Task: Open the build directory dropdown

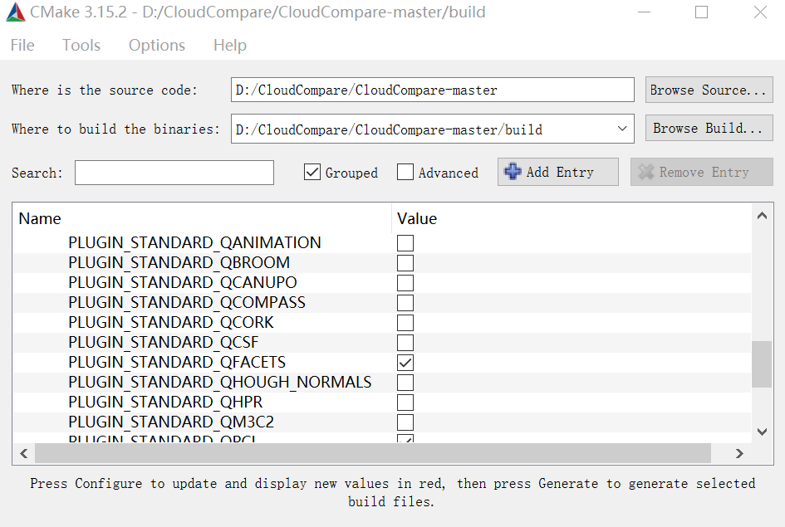Action: coord(621,129)
